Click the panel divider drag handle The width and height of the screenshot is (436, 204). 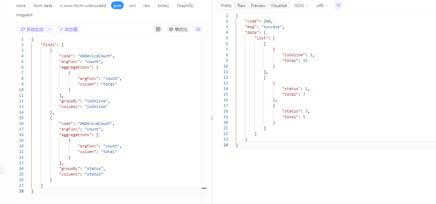click(212, 118)
